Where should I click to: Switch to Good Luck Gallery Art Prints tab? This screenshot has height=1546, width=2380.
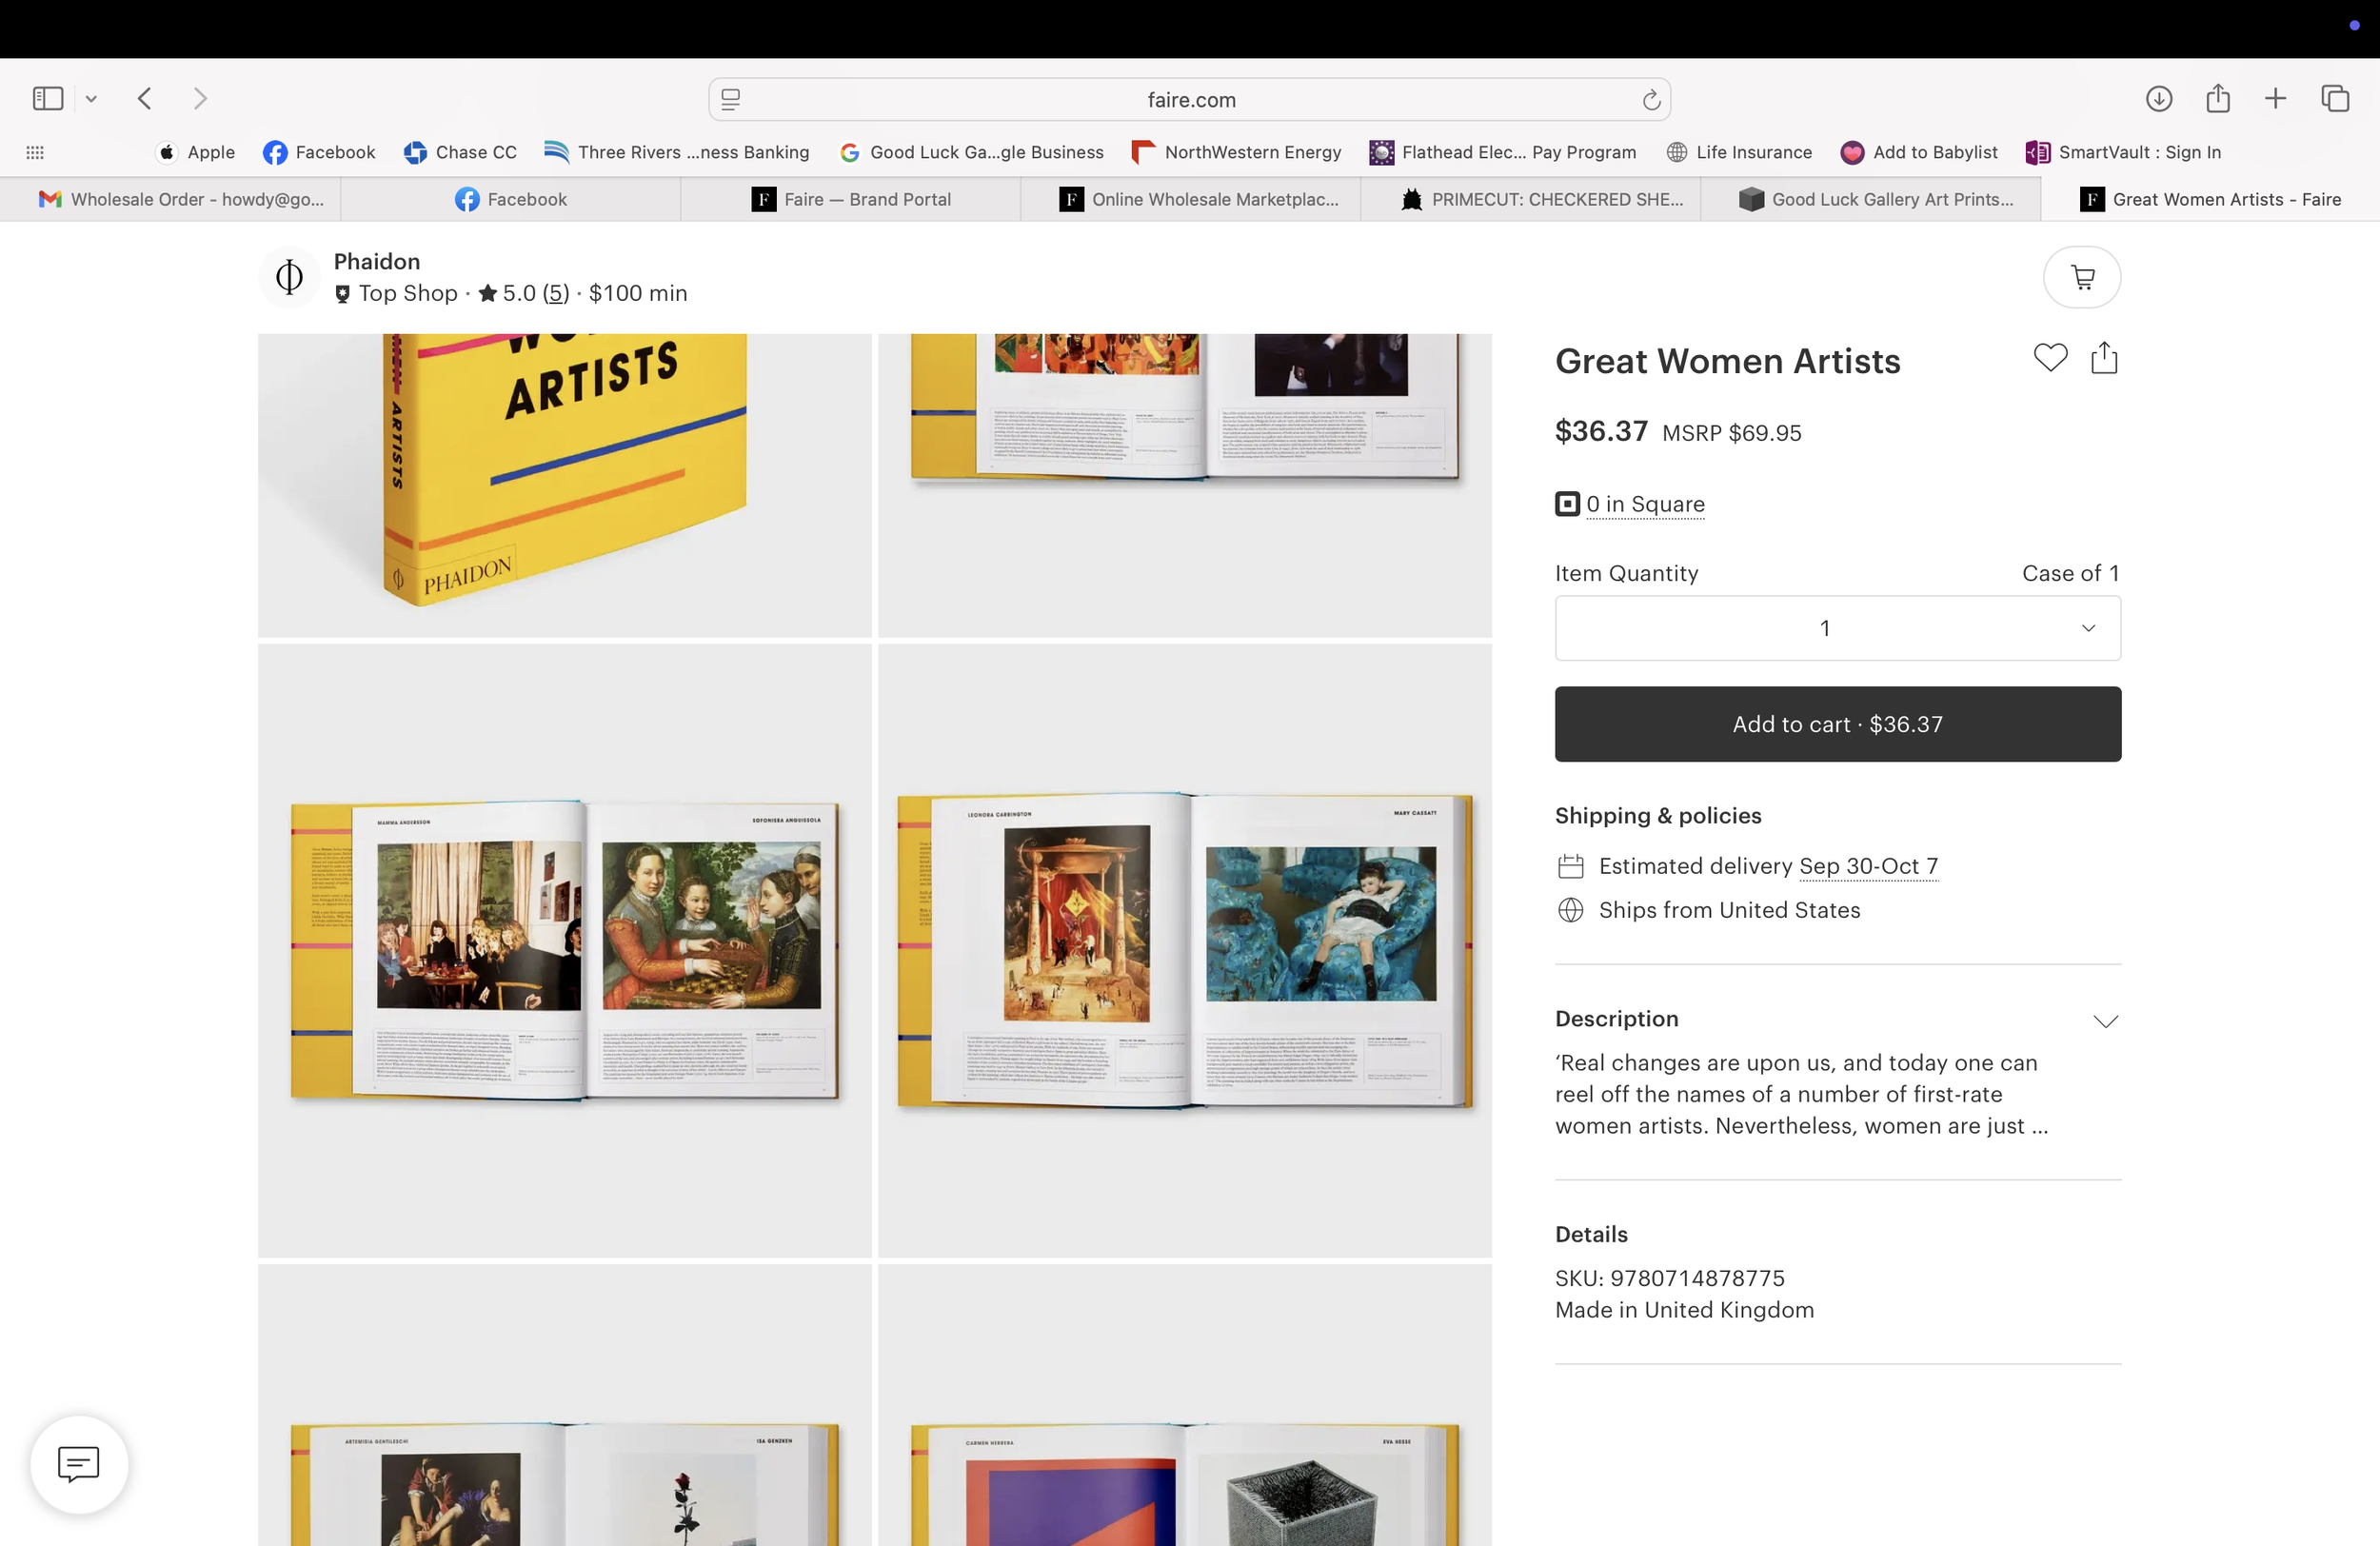click(x=1871, y=199)
